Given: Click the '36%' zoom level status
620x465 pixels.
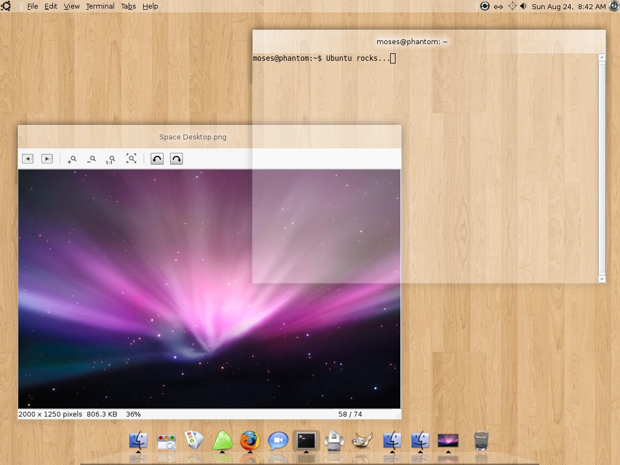Looking at the screenshot, I should coord(133,414).
